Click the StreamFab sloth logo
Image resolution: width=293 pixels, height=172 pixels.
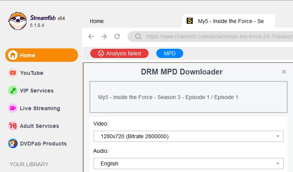click(17, 21)
